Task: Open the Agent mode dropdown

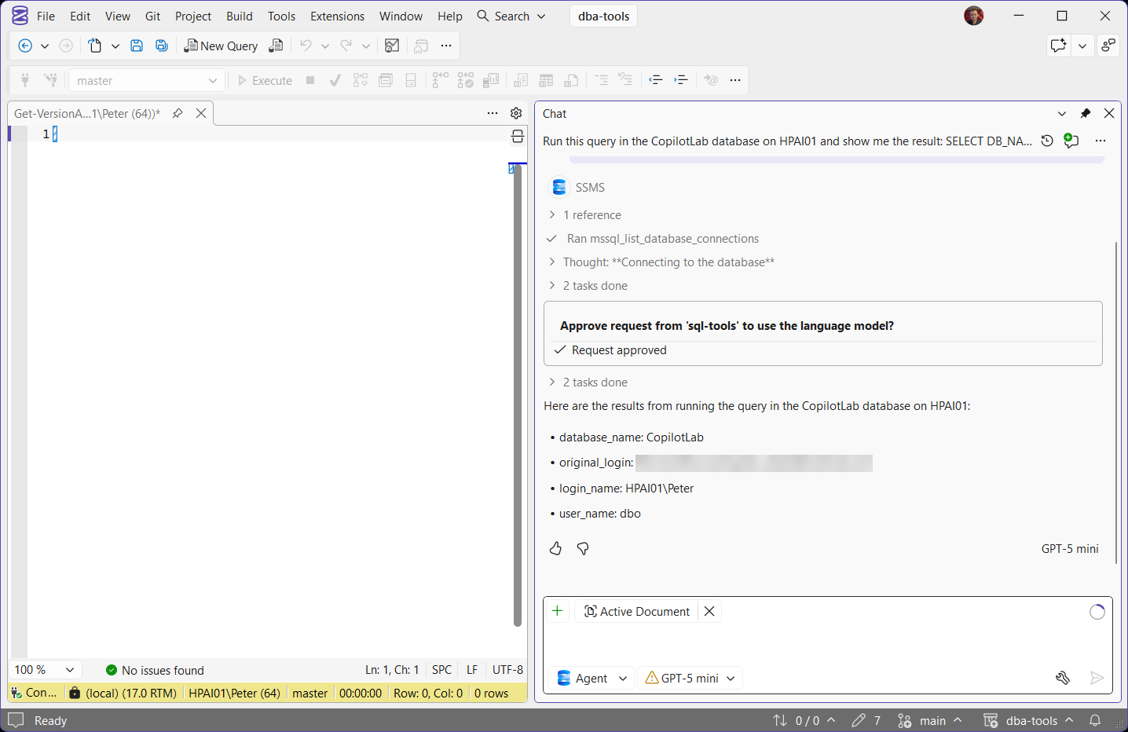Action: point(592,678)
